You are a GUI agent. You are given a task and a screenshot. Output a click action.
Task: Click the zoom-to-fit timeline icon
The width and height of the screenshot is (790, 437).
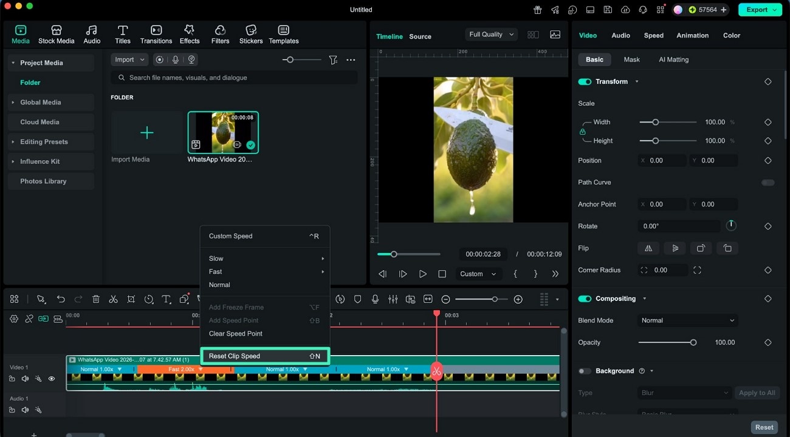428,299
